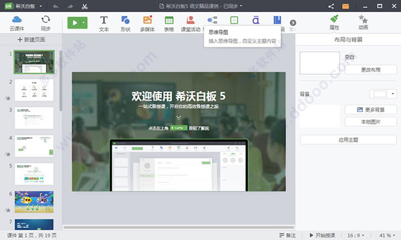Click the laptop mockup image on slide
401x240 pixels.
[178, 165]
